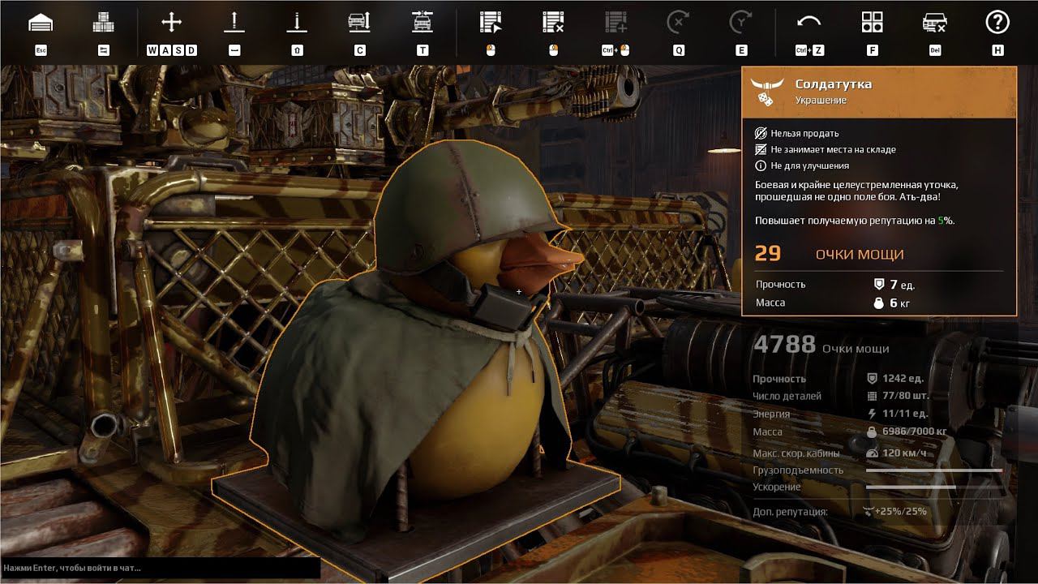Click the speedometer icon beside '120 км/ч'
The width and height of the screenshot is (1038, 584).
click(873, 453)
